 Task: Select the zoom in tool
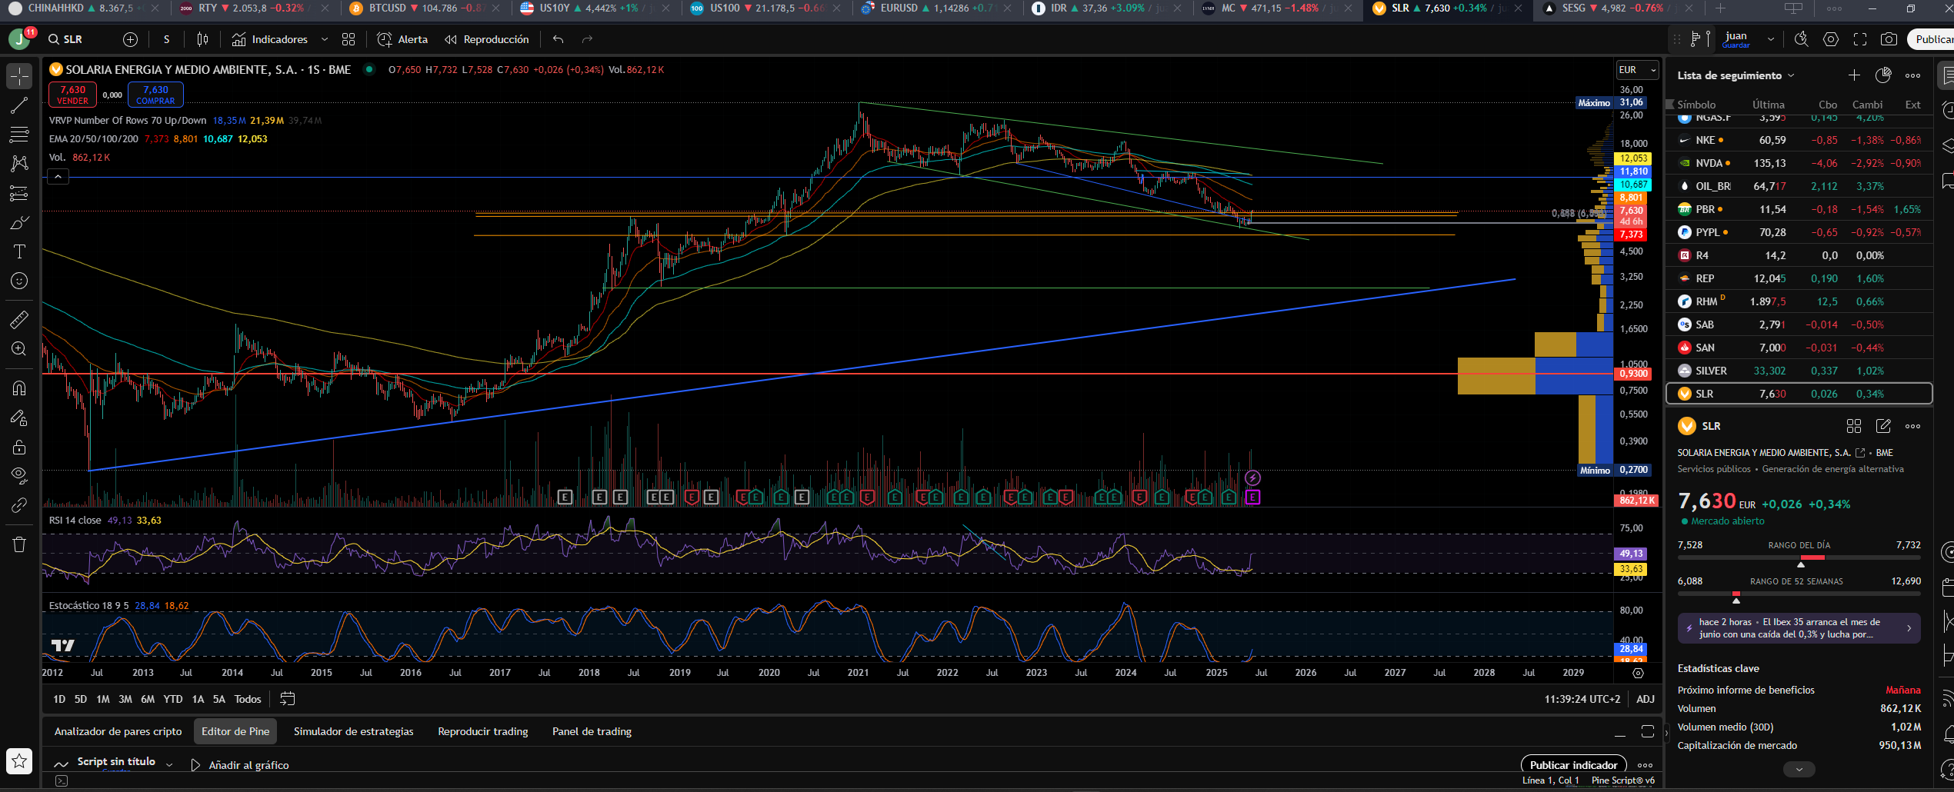click(19, 348)
